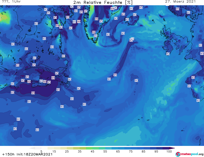Select the '+150h Init:18Z20MAR2021' forecast label
The height and width of the screenshot is (157, 204).
(x=27, y=154)
